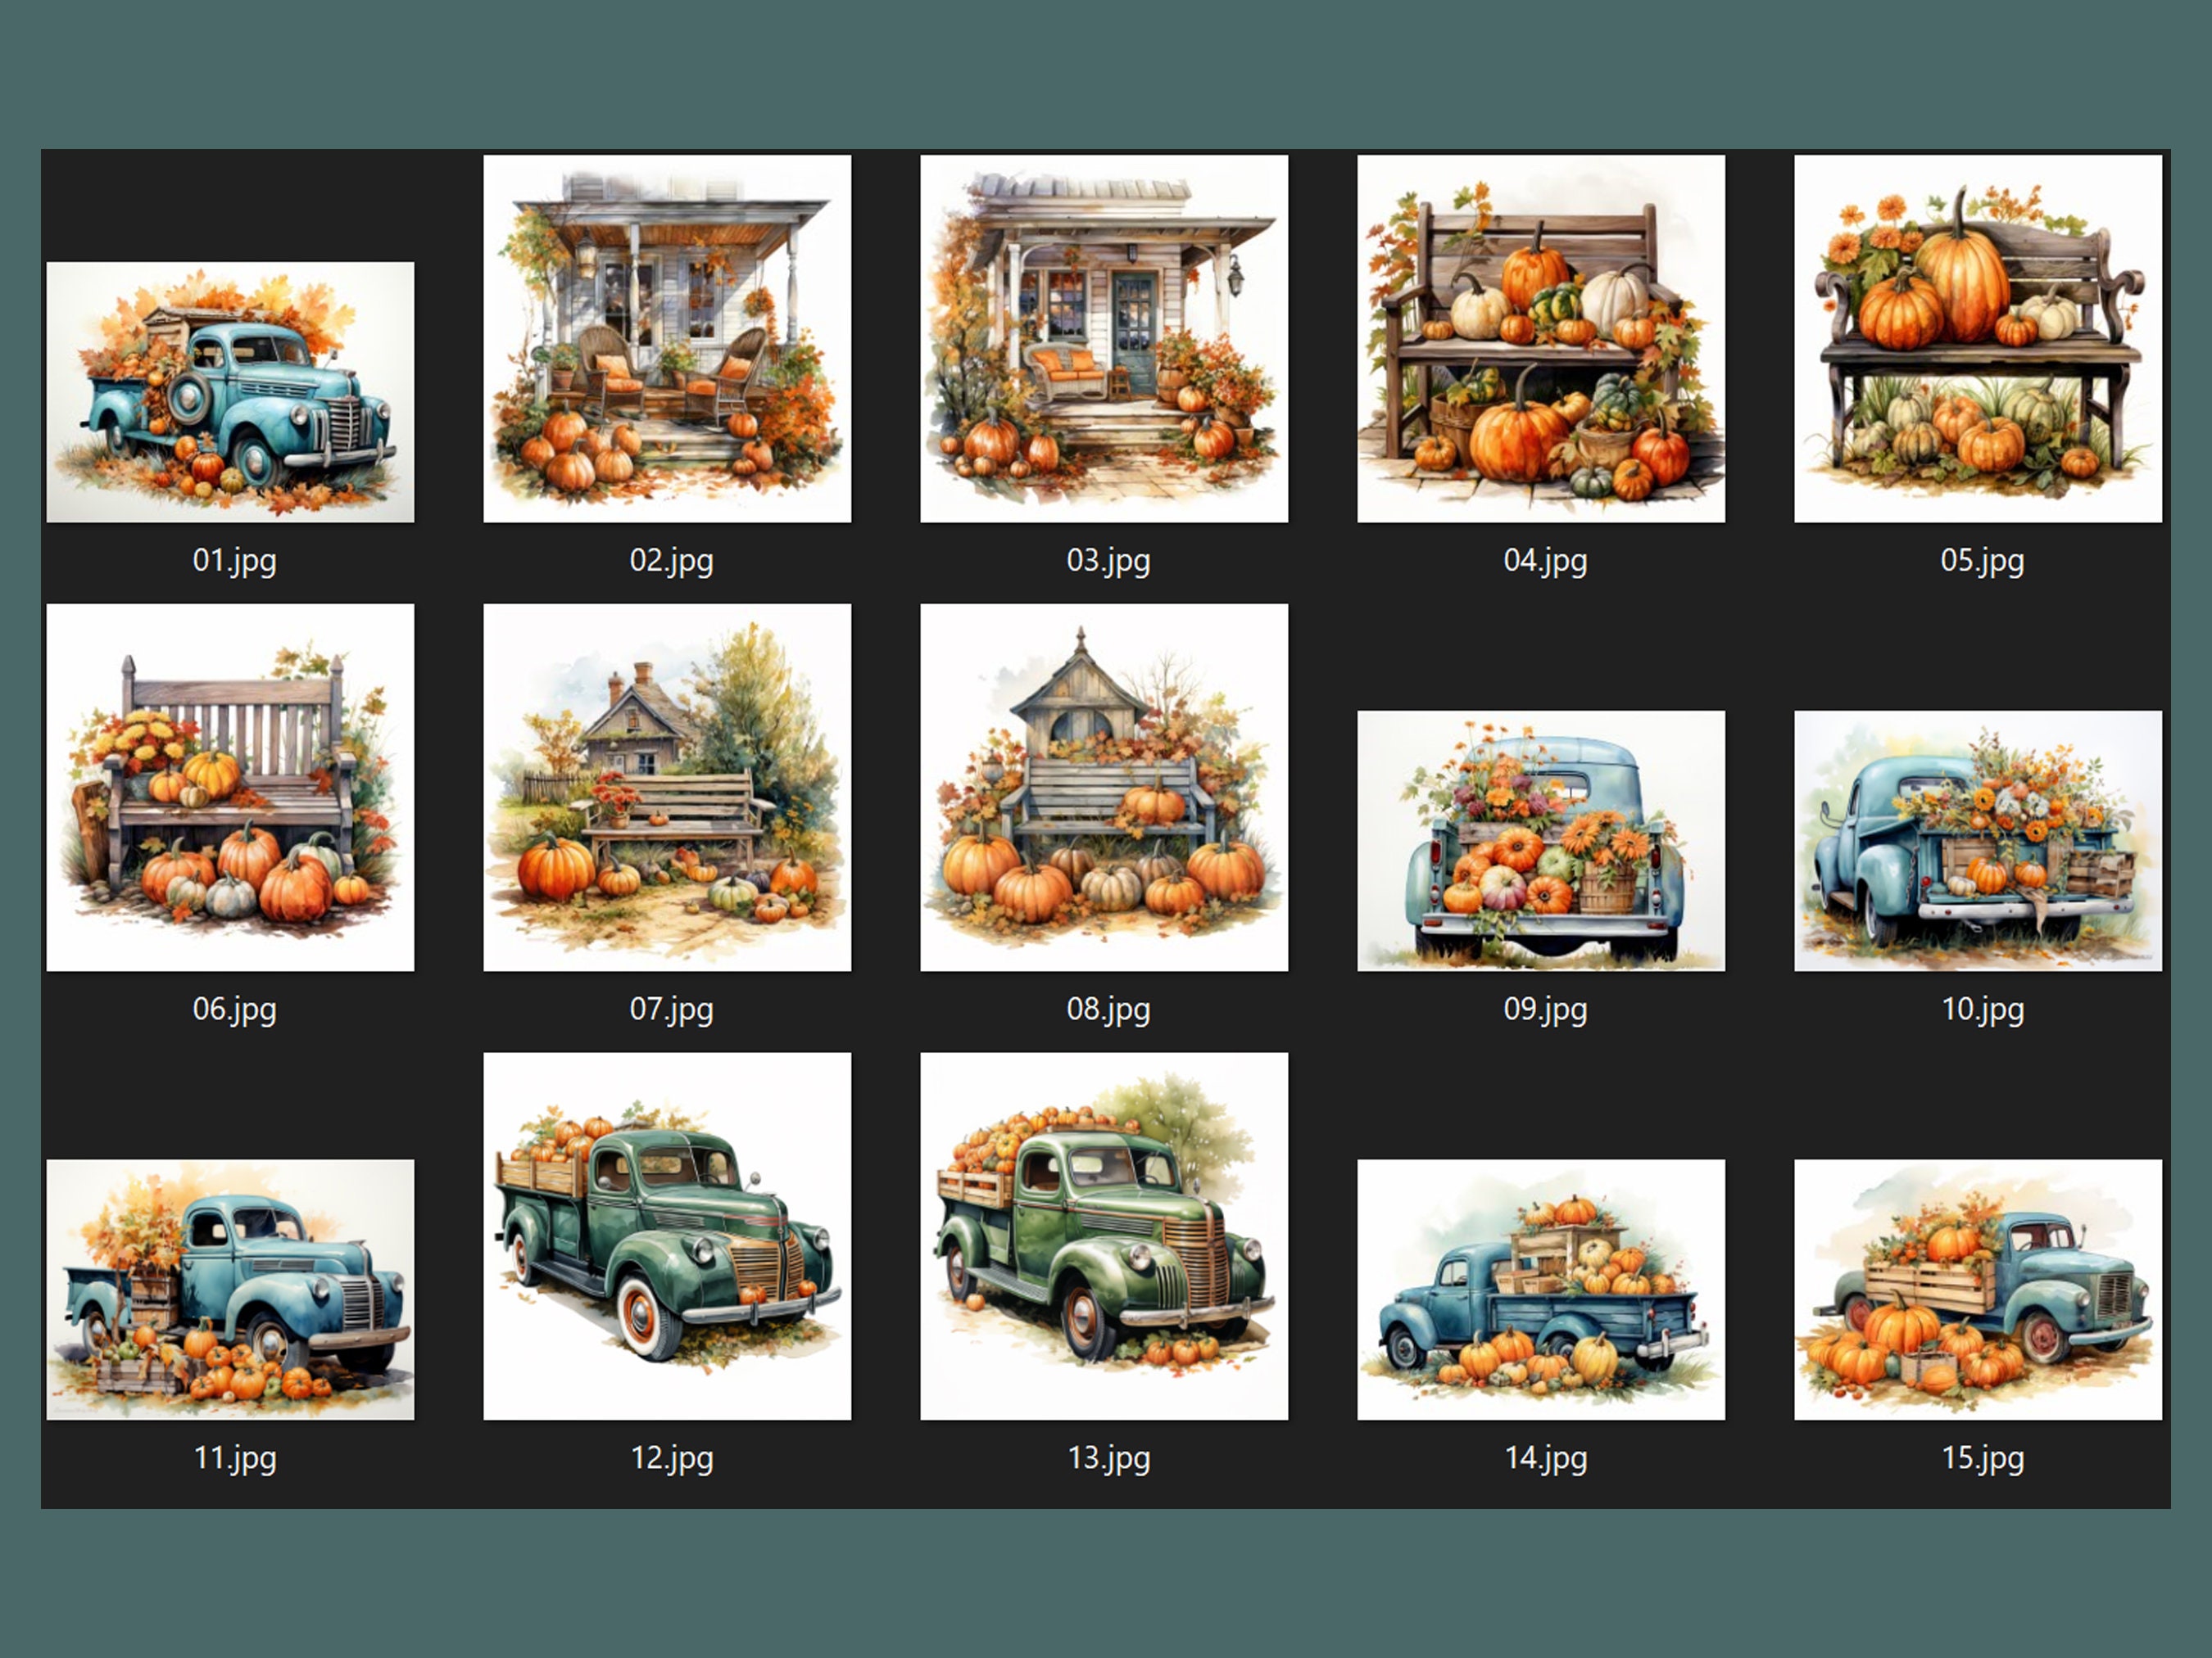Click the file name 06.jpg
The height and width of the screenshot is (1658, 2212).
(x=235, y=1010)
